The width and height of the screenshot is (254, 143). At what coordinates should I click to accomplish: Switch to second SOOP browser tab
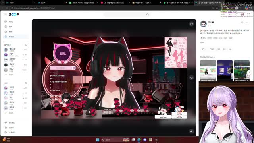[52, 3]
